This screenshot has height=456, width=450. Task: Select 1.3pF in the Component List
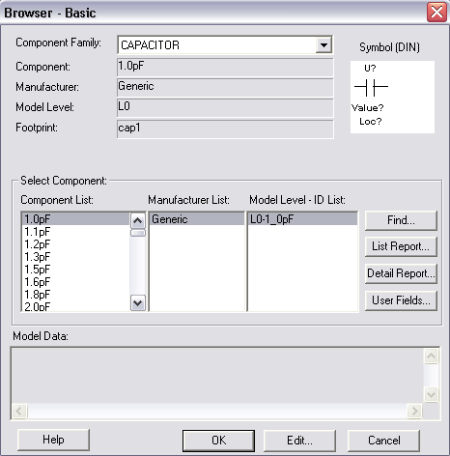(x=75, y=257)
